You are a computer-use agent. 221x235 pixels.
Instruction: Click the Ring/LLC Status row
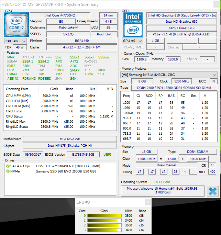point(60,127)
